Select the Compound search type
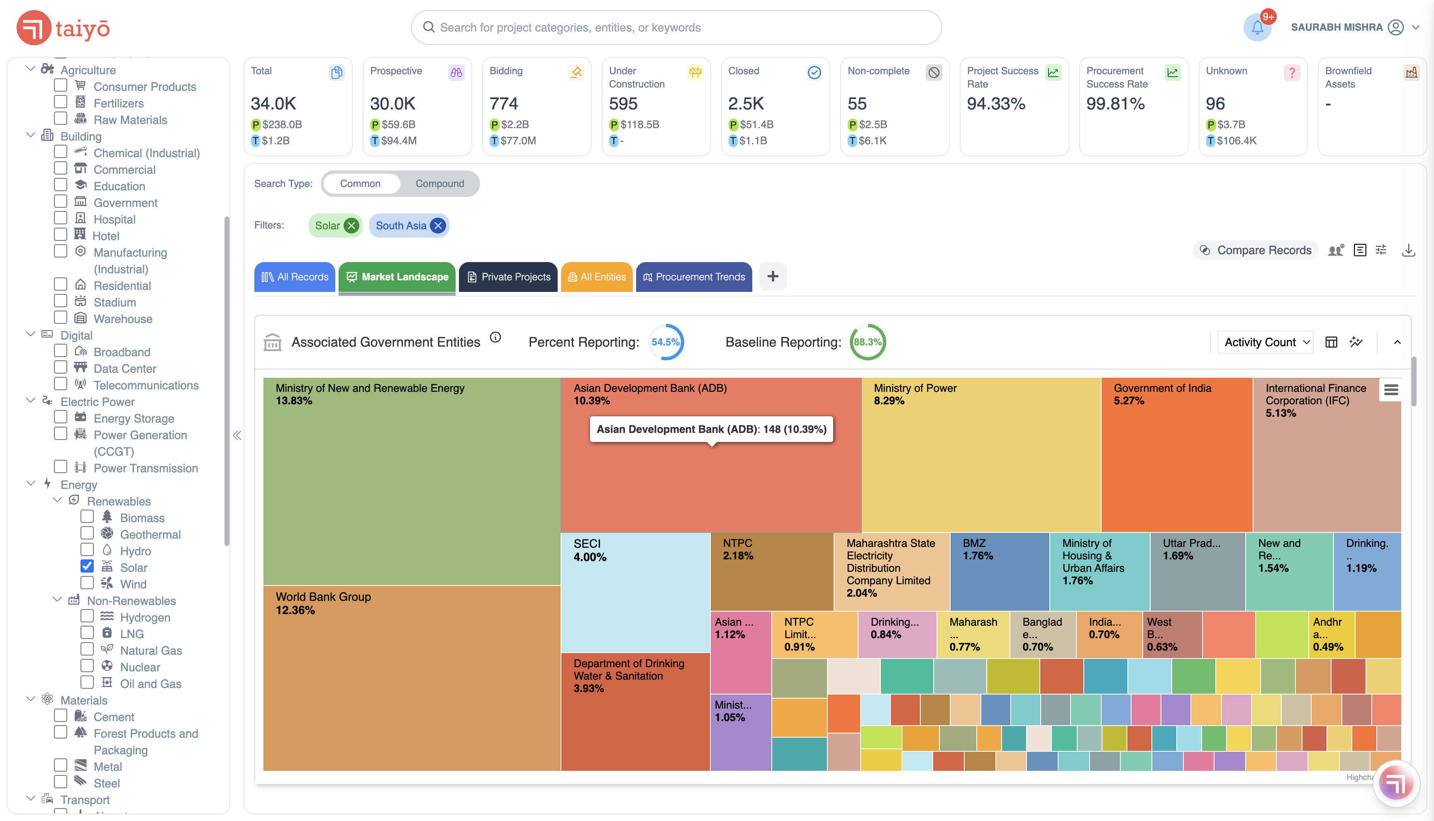Image resolution: width=1434 pixels, height=821 pixels. [x=439, y=184]
